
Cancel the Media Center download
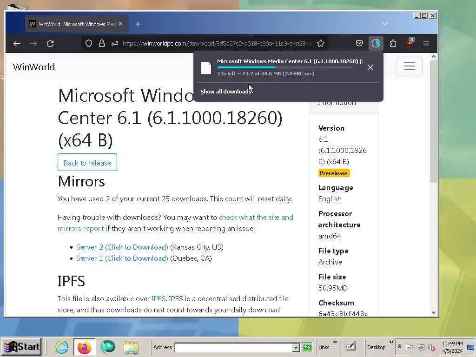pos(370,67)
